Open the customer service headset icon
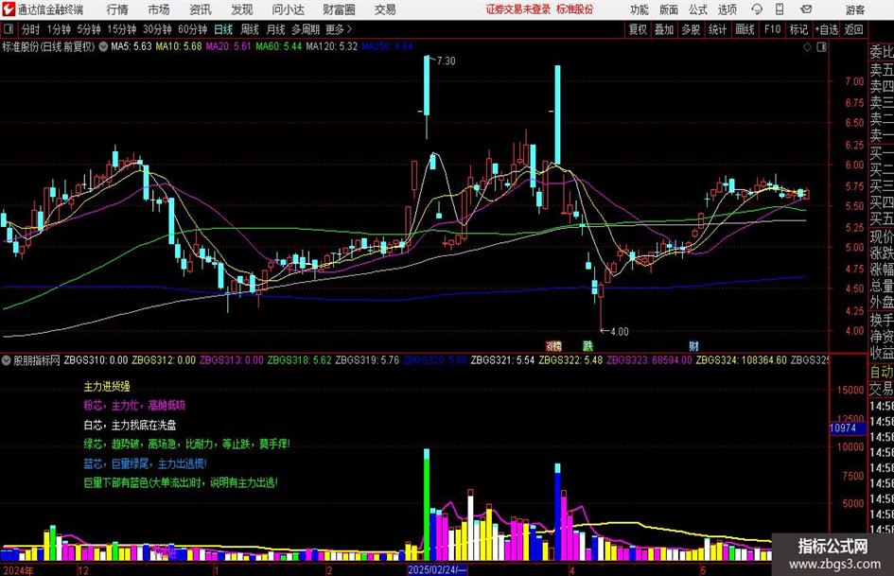This screenshot has height=576, width=894. 757,9
